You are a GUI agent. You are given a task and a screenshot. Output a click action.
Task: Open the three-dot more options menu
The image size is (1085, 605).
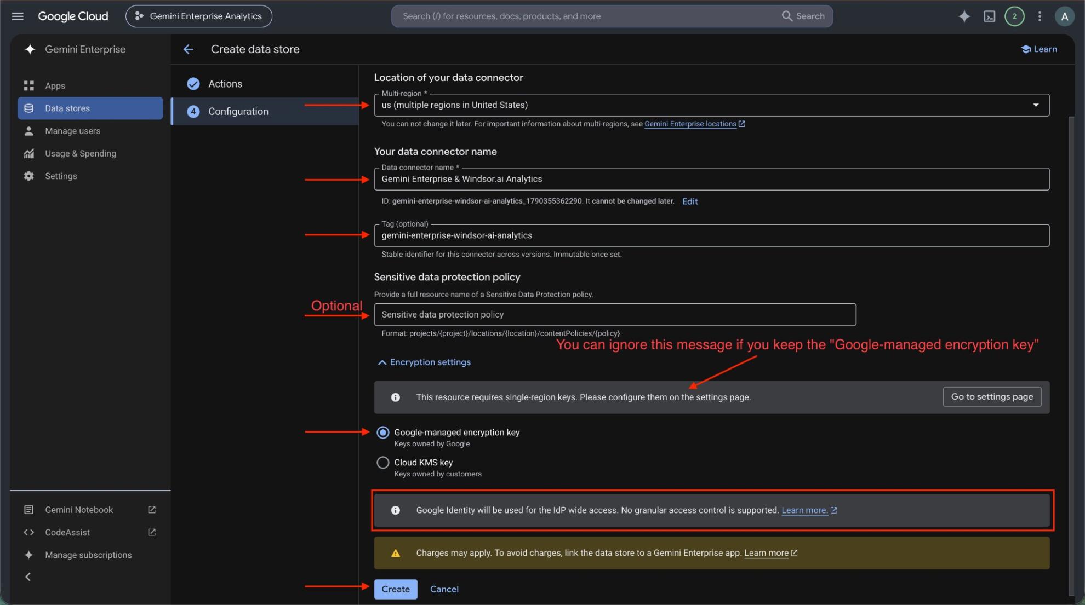(x=1040, y=16)
